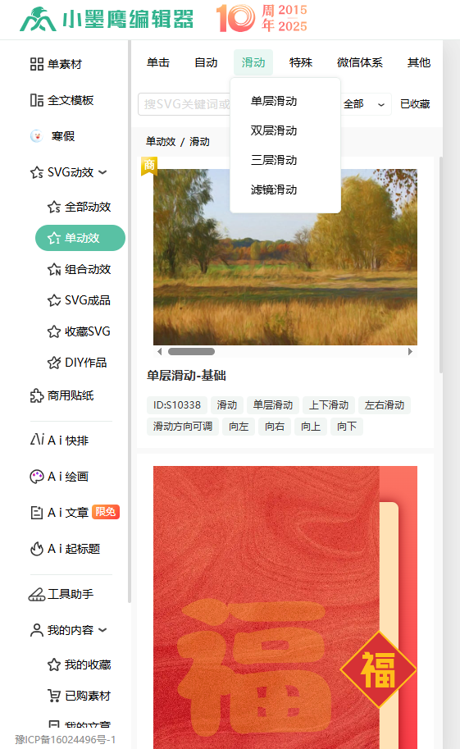
Task: Click the Ai 起标题 flame icon
Action: click(37, 549)
